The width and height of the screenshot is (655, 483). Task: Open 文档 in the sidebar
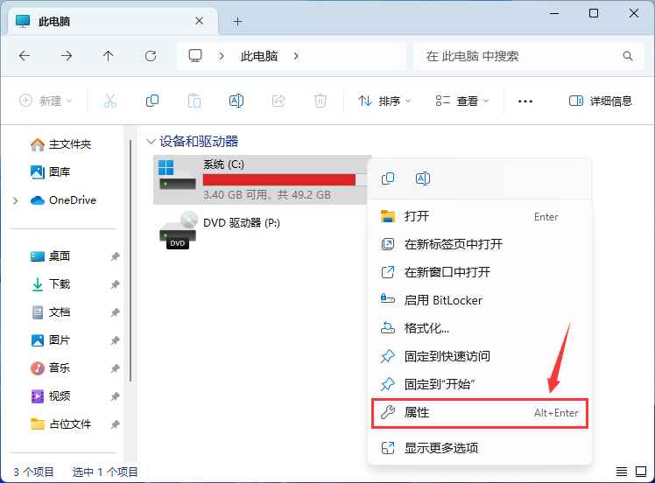click(x=51, y=312)
